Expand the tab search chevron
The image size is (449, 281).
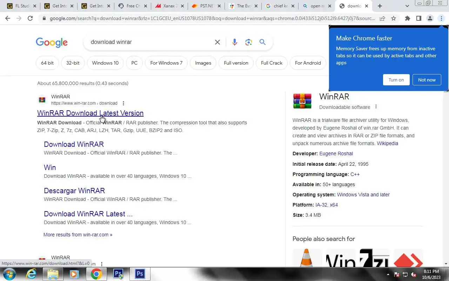click(407, 6)
